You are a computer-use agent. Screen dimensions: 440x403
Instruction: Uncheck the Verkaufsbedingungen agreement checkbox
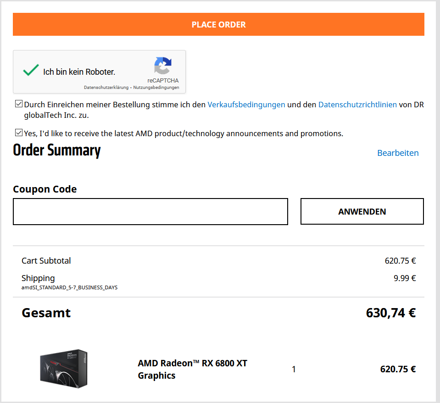pos(19,104)
